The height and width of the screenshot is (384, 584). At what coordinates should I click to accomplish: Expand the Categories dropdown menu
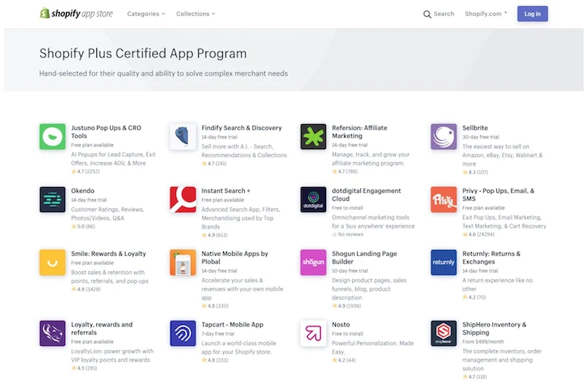tap(146, 14)
